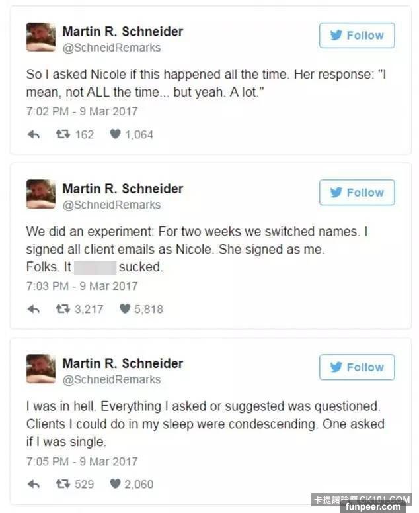View avatar on the experiment tweet
Screen dimensions: 419x513
[41, 195]
